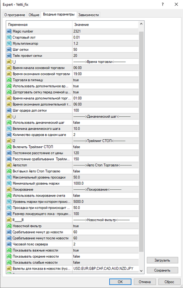Click the scrollbar up arrow
This screenshot has height=288, width=183.
pos(141,24)
